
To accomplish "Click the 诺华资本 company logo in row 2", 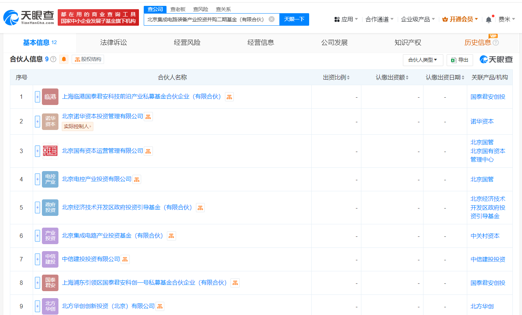I will (x=50, y=122).
